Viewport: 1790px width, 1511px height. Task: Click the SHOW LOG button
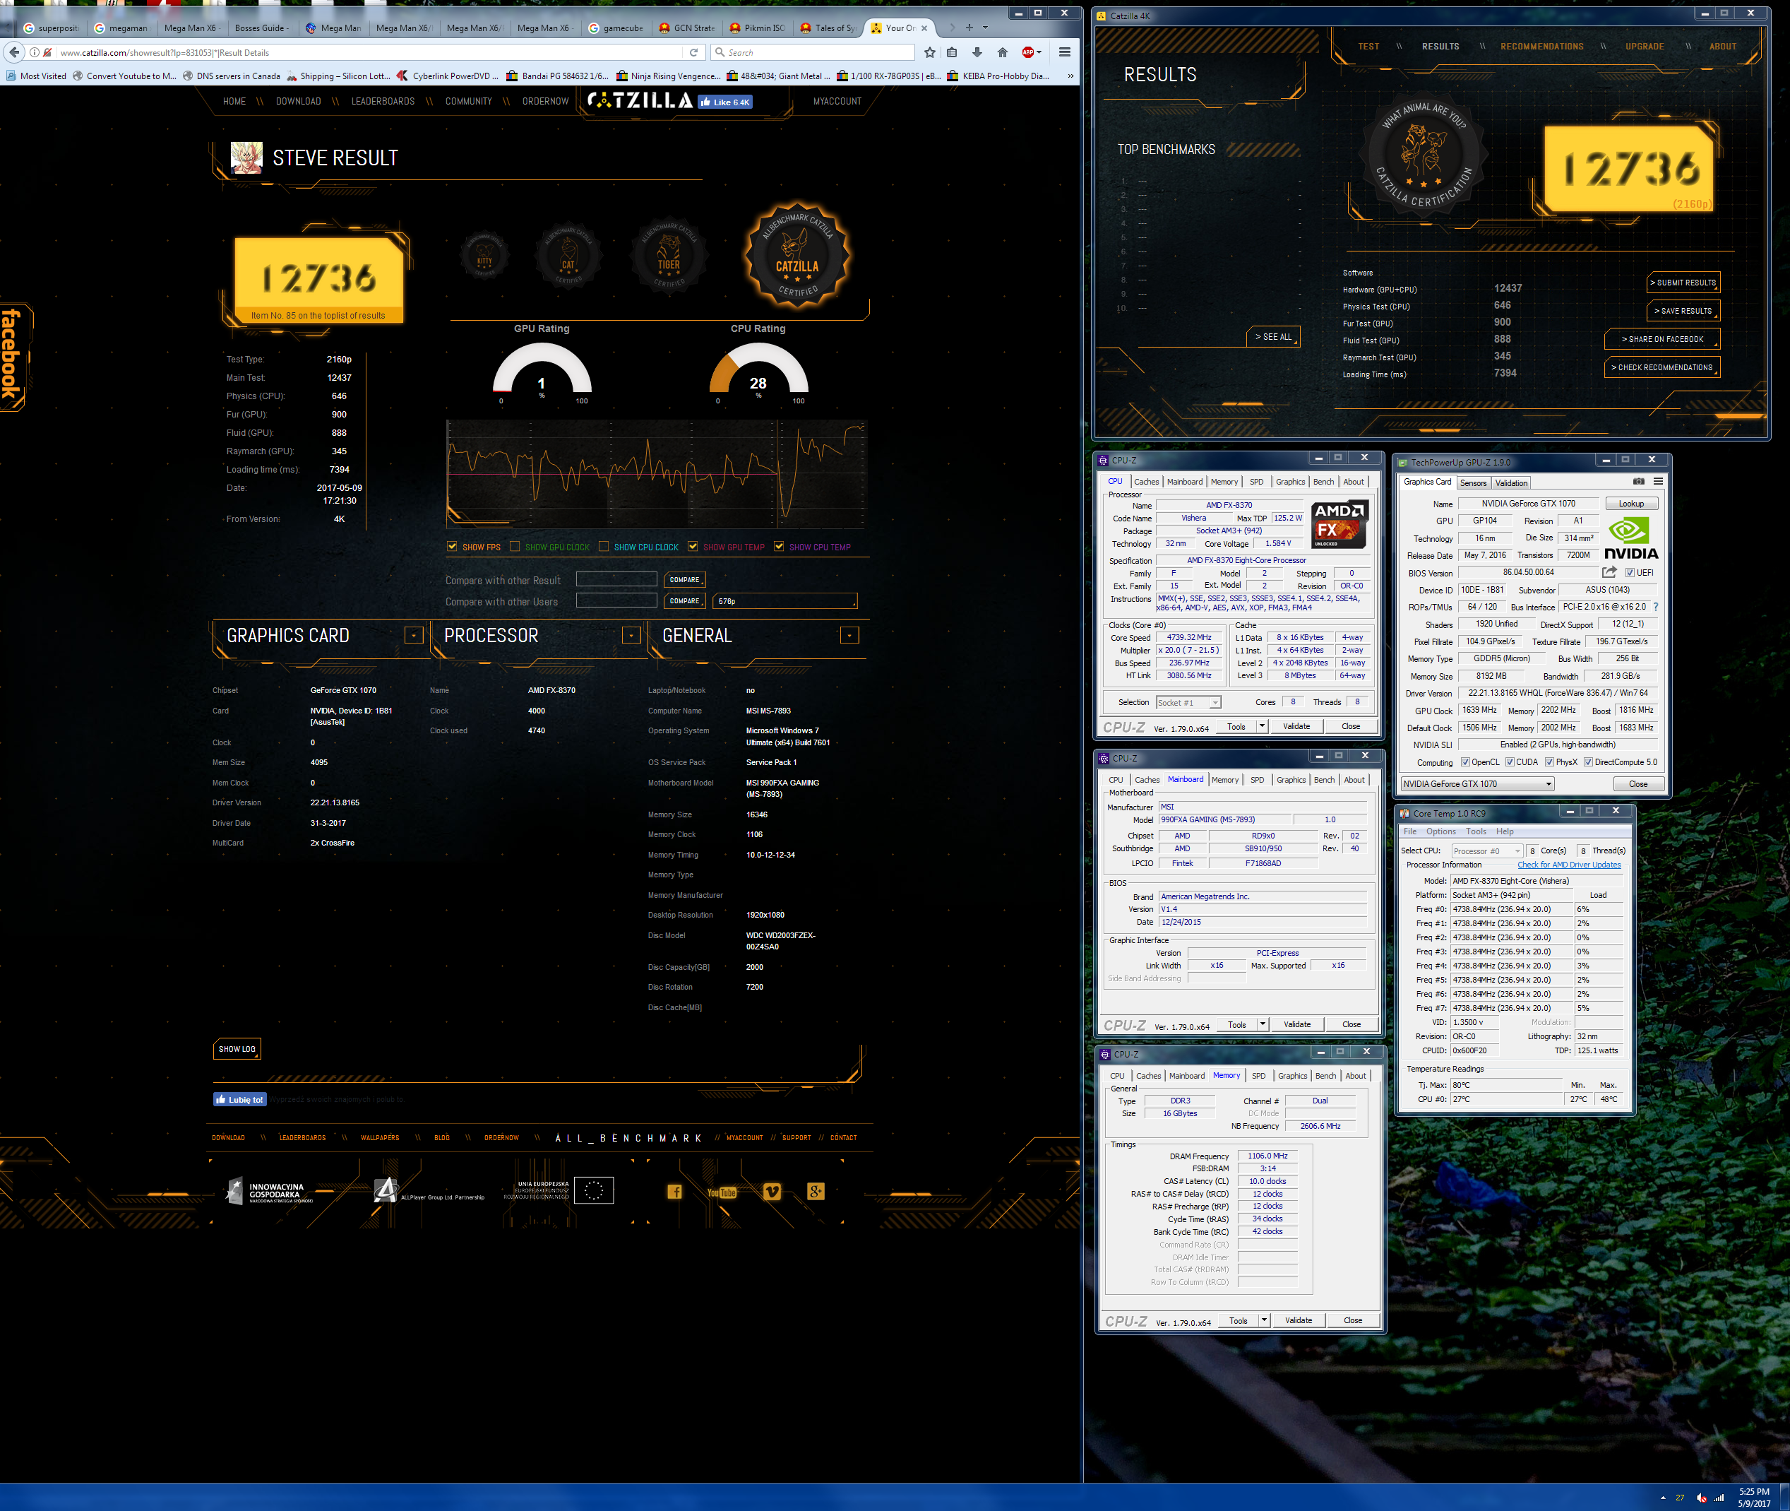(x=237, y=1048)
